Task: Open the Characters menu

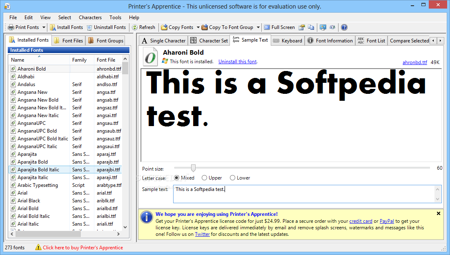Action: click(x=90, y=18)
